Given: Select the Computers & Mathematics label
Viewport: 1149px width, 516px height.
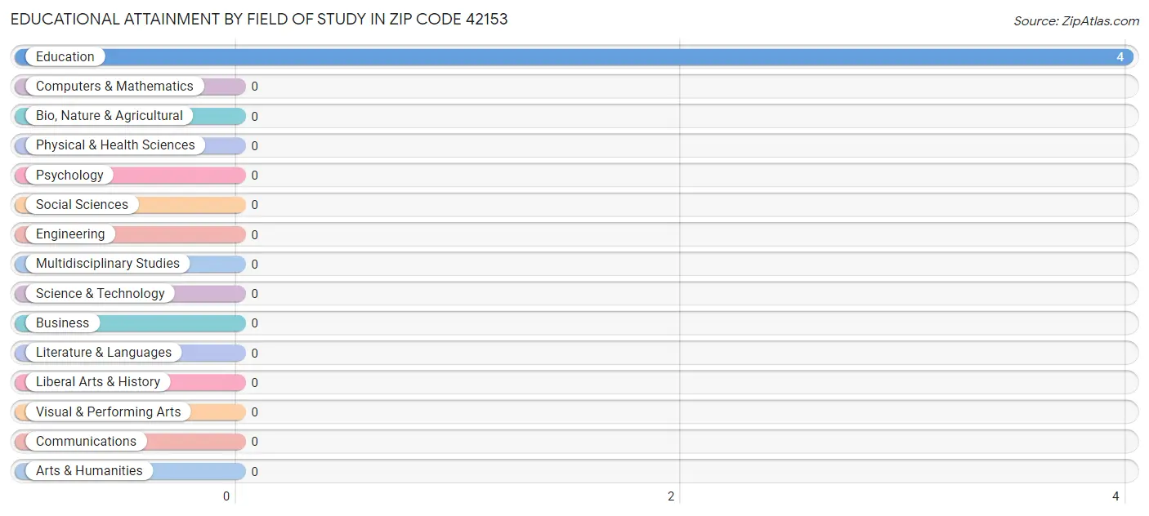Looking at the screenshot, I should tap(114, 87).
